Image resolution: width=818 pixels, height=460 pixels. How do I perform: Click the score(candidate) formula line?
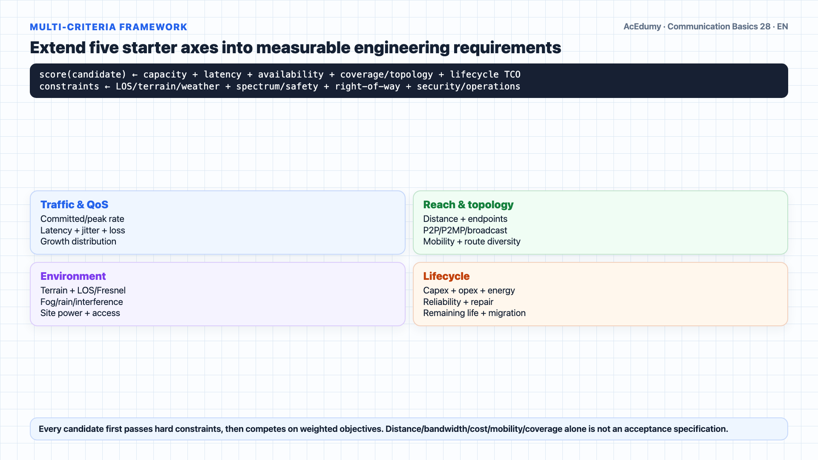tap(280, 75)
